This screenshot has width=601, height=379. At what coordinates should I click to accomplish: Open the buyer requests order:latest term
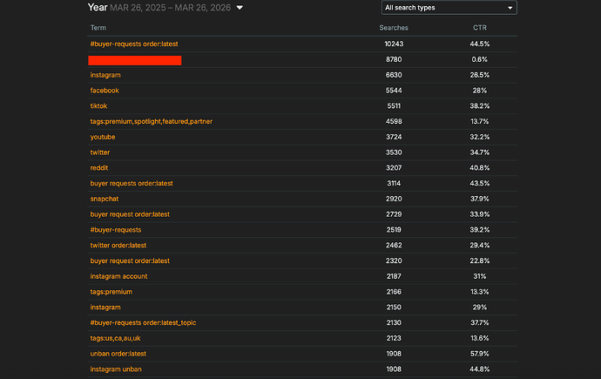coord(132,184)
